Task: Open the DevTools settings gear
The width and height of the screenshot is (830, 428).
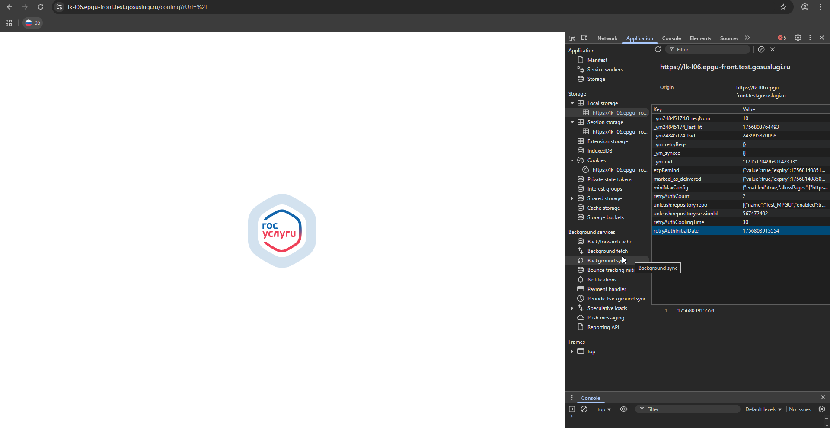Action: coord(798,38)
